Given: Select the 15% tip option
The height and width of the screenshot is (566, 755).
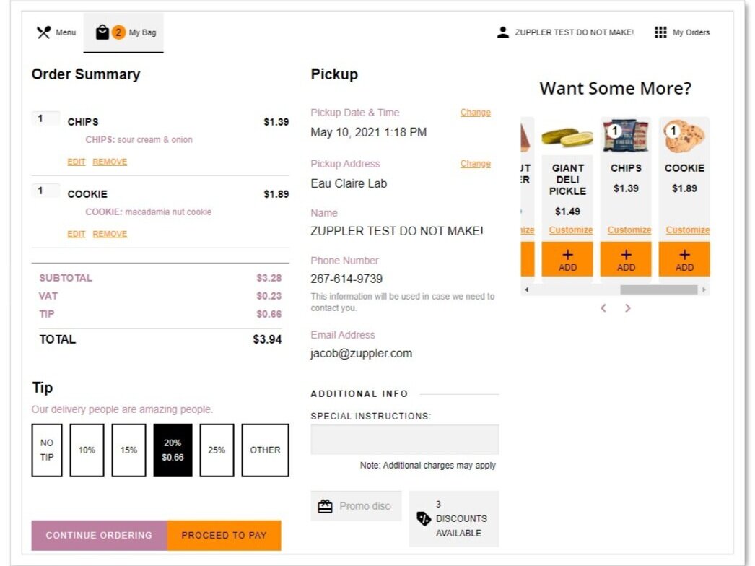Looking at the screenshot, I should [128, 450].
